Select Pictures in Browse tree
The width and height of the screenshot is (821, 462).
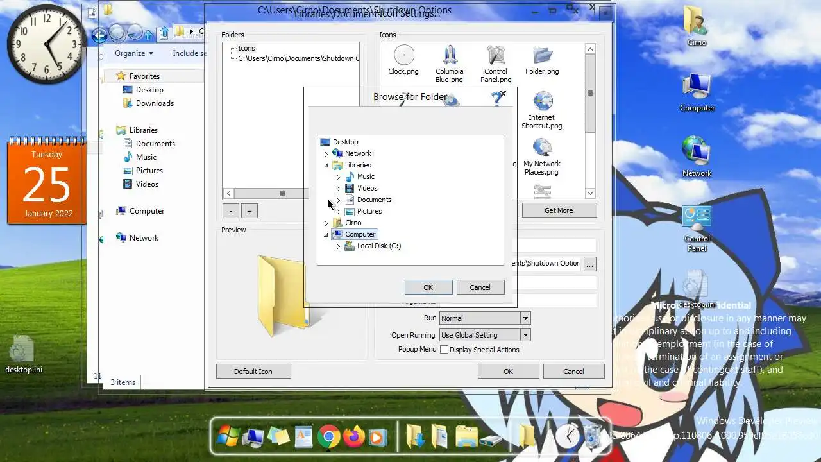[x=369, y=211]
